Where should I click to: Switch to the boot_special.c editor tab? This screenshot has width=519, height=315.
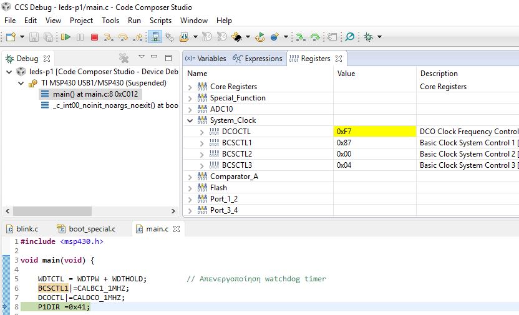pyautogui.click(x=86, y=229)
